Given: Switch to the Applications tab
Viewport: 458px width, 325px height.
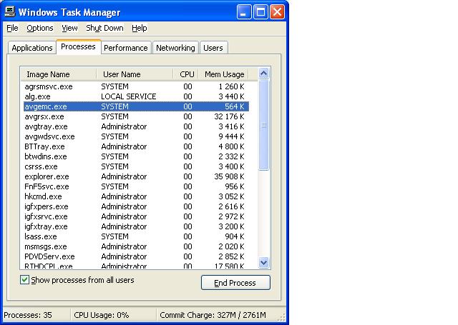Looking at the screenshot, I should pos(32,48).
